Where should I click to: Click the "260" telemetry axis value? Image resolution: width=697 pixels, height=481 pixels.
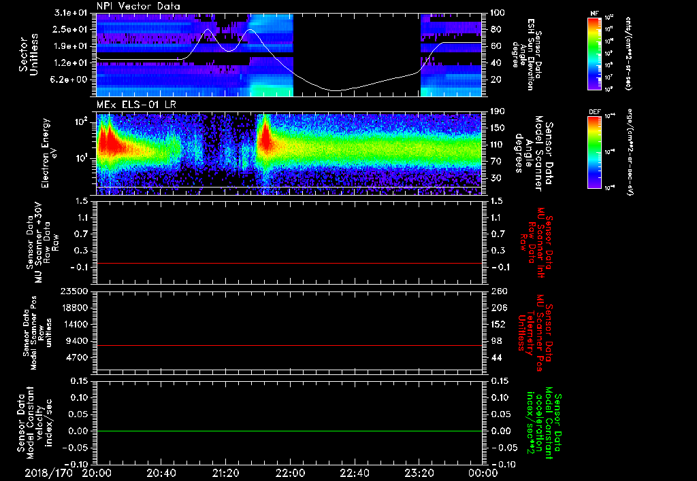tap(498, 291)
